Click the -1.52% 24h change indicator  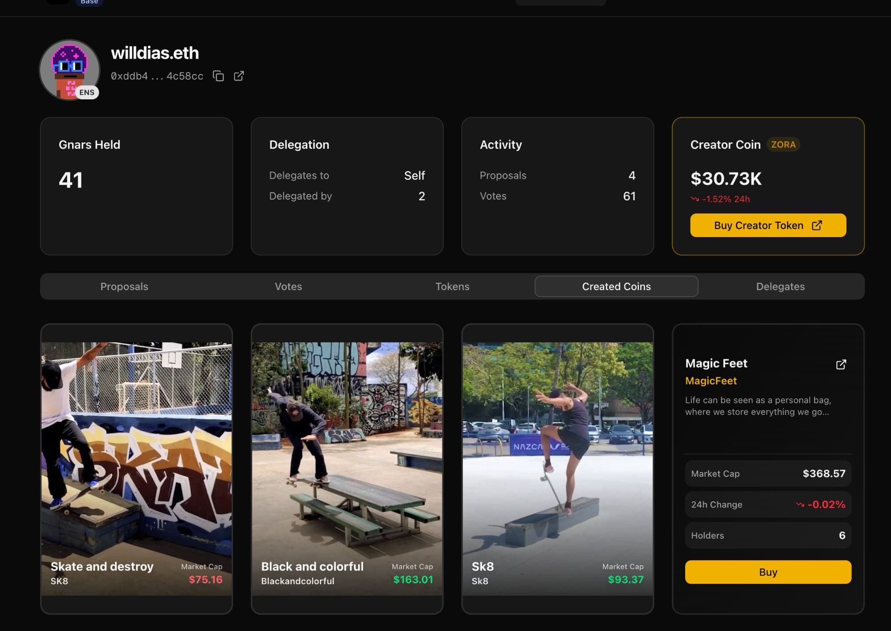tap(720, 199)
